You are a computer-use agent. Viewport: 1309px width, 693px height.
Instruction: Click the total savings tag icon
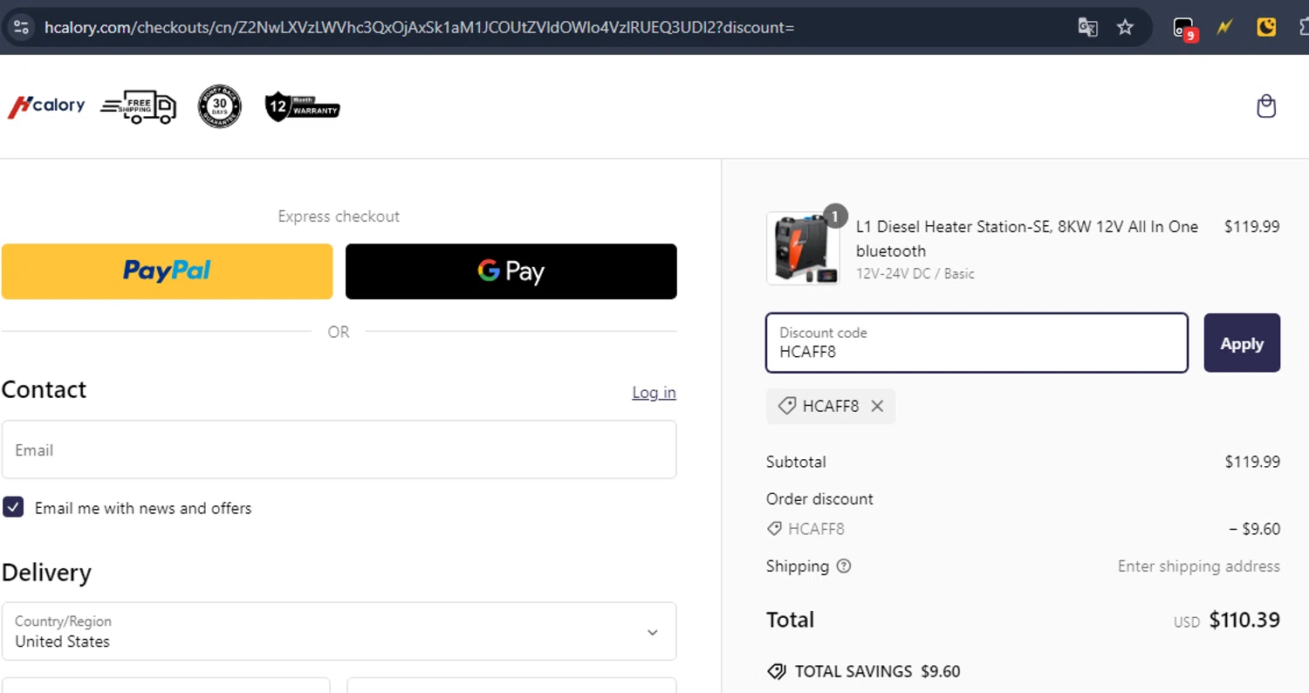pyautogui.click(x=776, y=671)
